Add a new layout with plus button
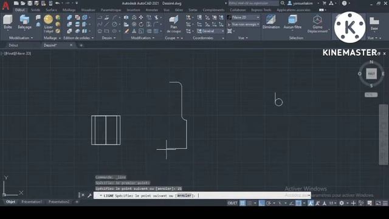Image resolution: width=389 pixels, height=219 pixels. (x=77, y=202)
